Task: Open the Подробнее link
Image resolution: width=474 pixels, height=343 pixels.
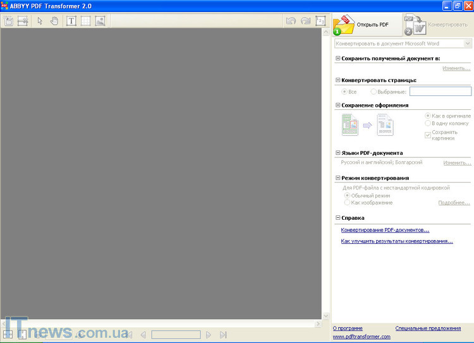Action: (x=454, y=203)
